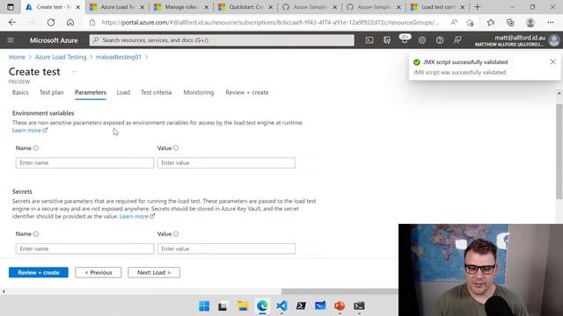This screenshot has width=563, height=316.
Task: Open the Help question mark icon
Action: pyautogui.click(x=440, y=40)
